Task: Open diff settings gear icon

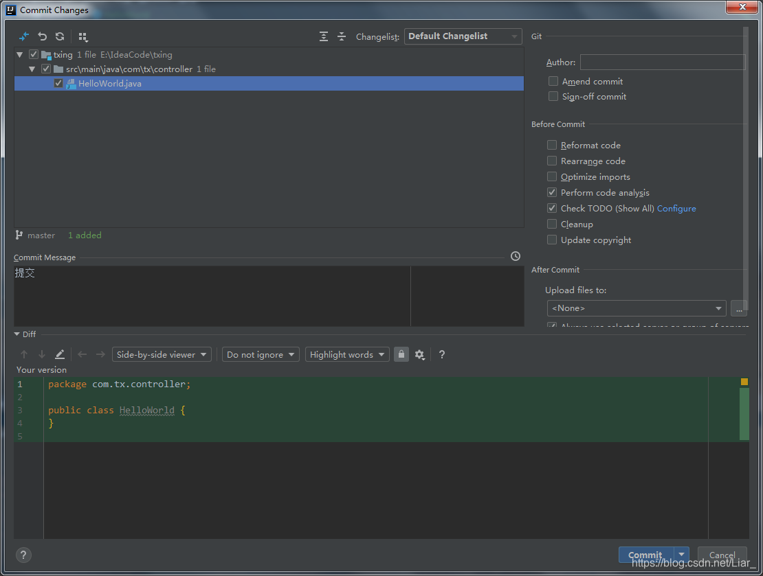Action: tap(420, 355)
